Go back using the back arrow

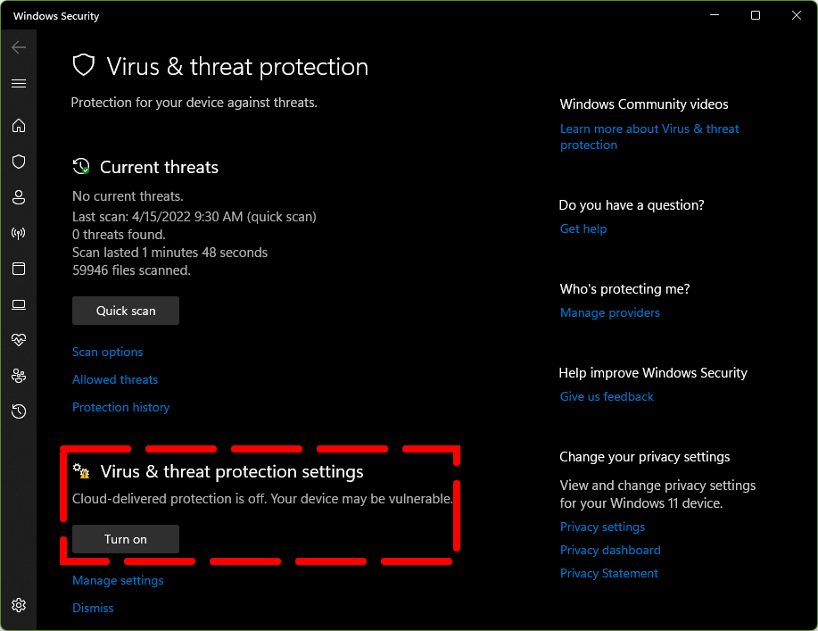tap(19, 47)
